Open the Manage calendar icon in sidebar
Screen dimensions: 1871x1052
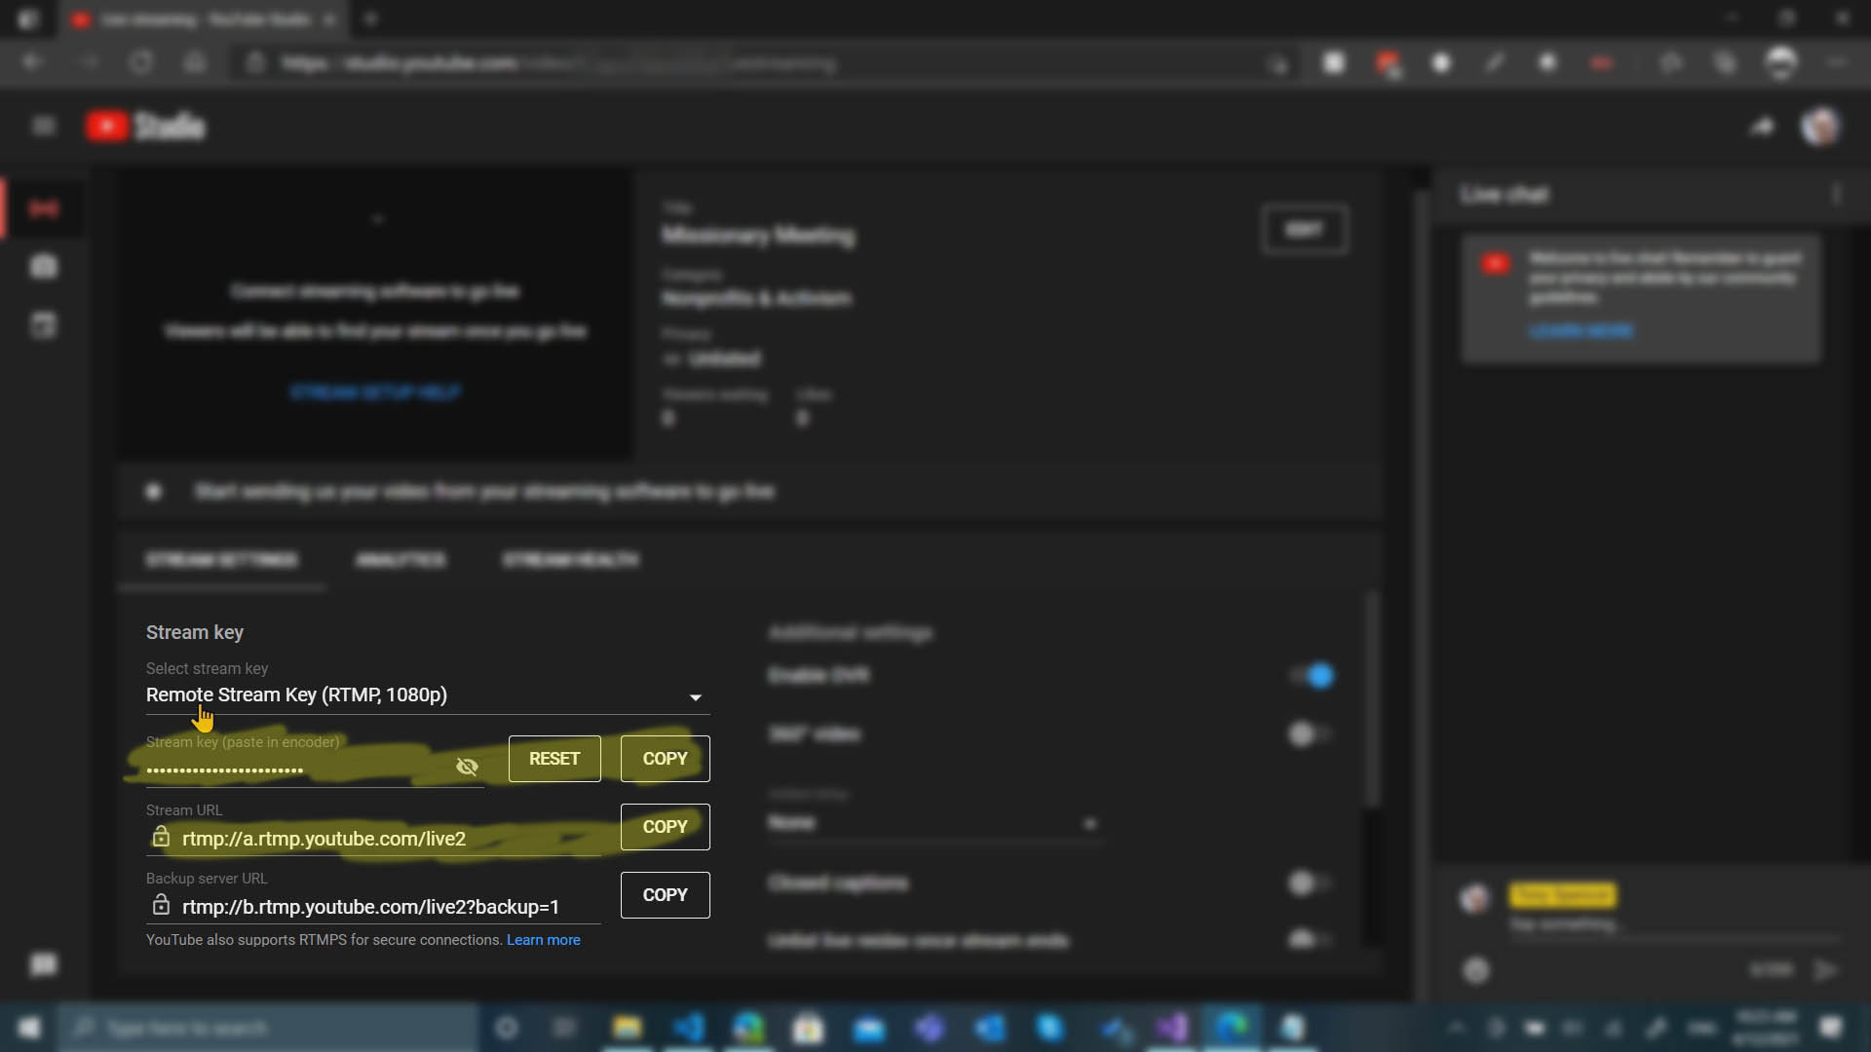[x=44, y=325]
